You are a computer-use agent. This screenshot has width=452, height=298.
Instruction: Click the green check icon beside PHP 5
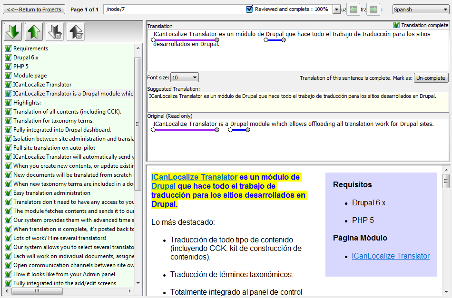(8, 67)
